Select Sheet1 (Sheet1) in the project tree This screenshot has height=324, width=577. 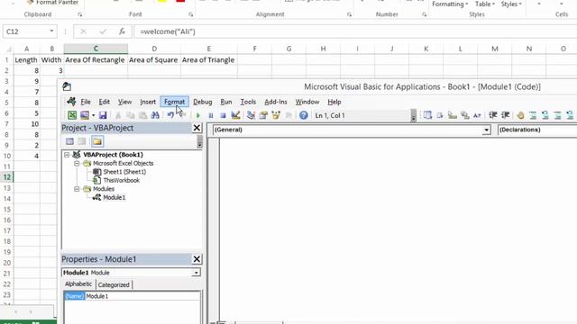coord(124,172)
